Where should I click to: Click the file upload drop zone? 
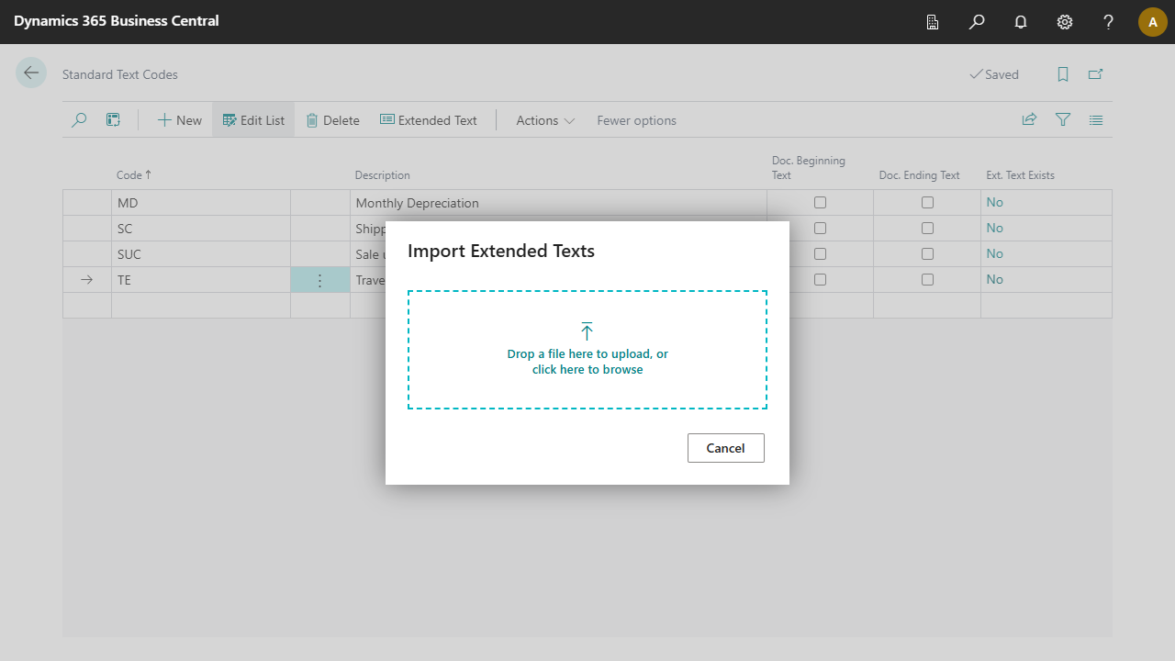click(587, 350)
